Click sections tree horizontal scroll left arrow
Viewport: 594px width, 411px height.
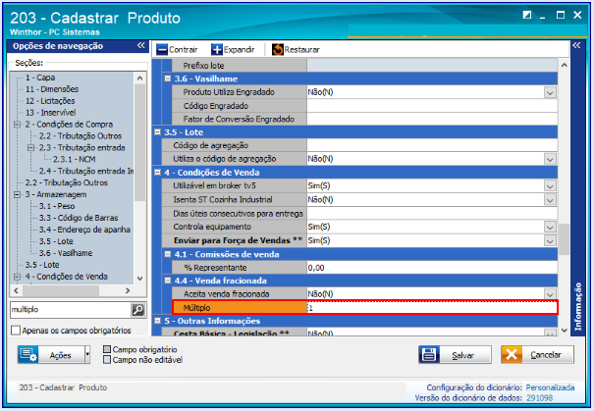[16, 290]
